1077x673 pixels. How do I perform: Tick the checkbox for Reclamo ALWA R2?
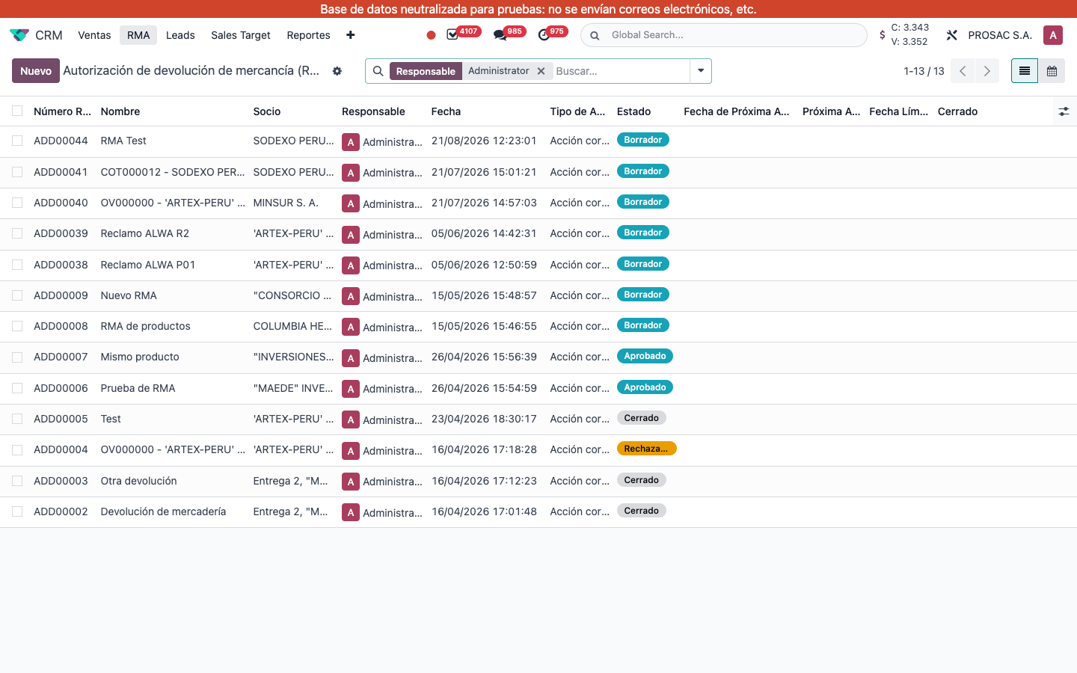pyautogui.click(x=17, y=233)
